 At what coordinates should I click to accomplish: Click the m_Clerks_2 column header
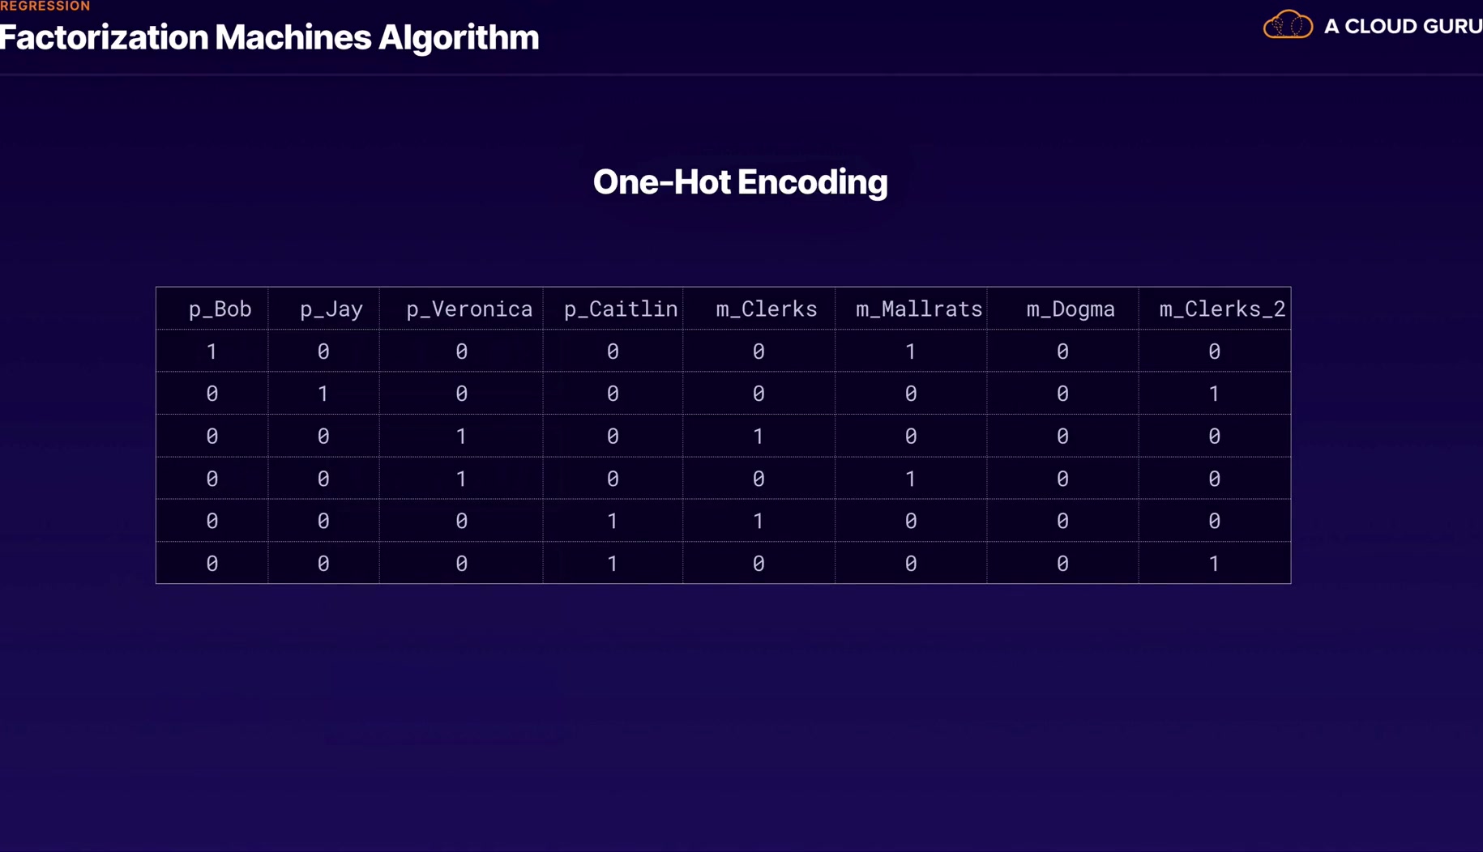coord(1221,309)
